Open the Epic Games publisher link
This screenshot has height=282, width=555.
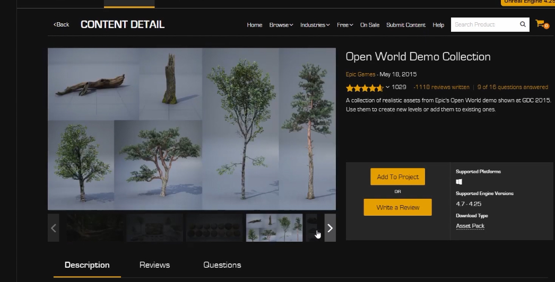[x=360, y=75]
